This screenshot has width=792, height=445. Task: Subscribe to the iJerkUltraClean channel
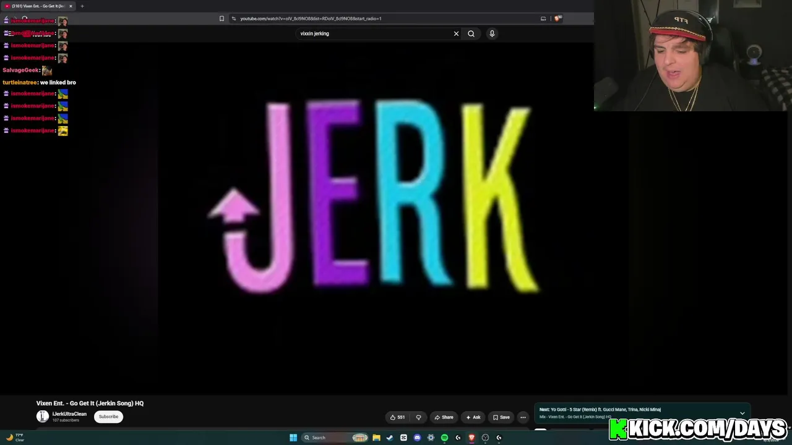[108, 417]
